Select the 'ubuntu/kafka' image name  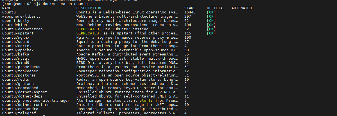(16, 54)
